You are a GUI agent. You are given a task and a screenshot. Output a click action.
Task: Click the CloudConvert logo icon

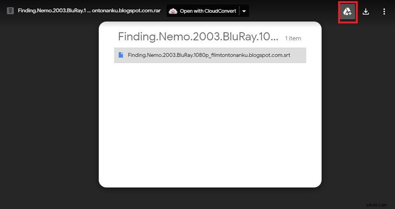click(173, 11)
